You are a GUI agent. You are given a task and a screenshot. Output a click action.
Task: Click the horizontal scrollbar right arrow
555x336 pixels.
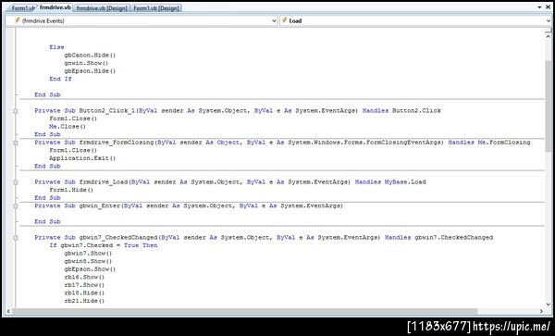(541, 311)
